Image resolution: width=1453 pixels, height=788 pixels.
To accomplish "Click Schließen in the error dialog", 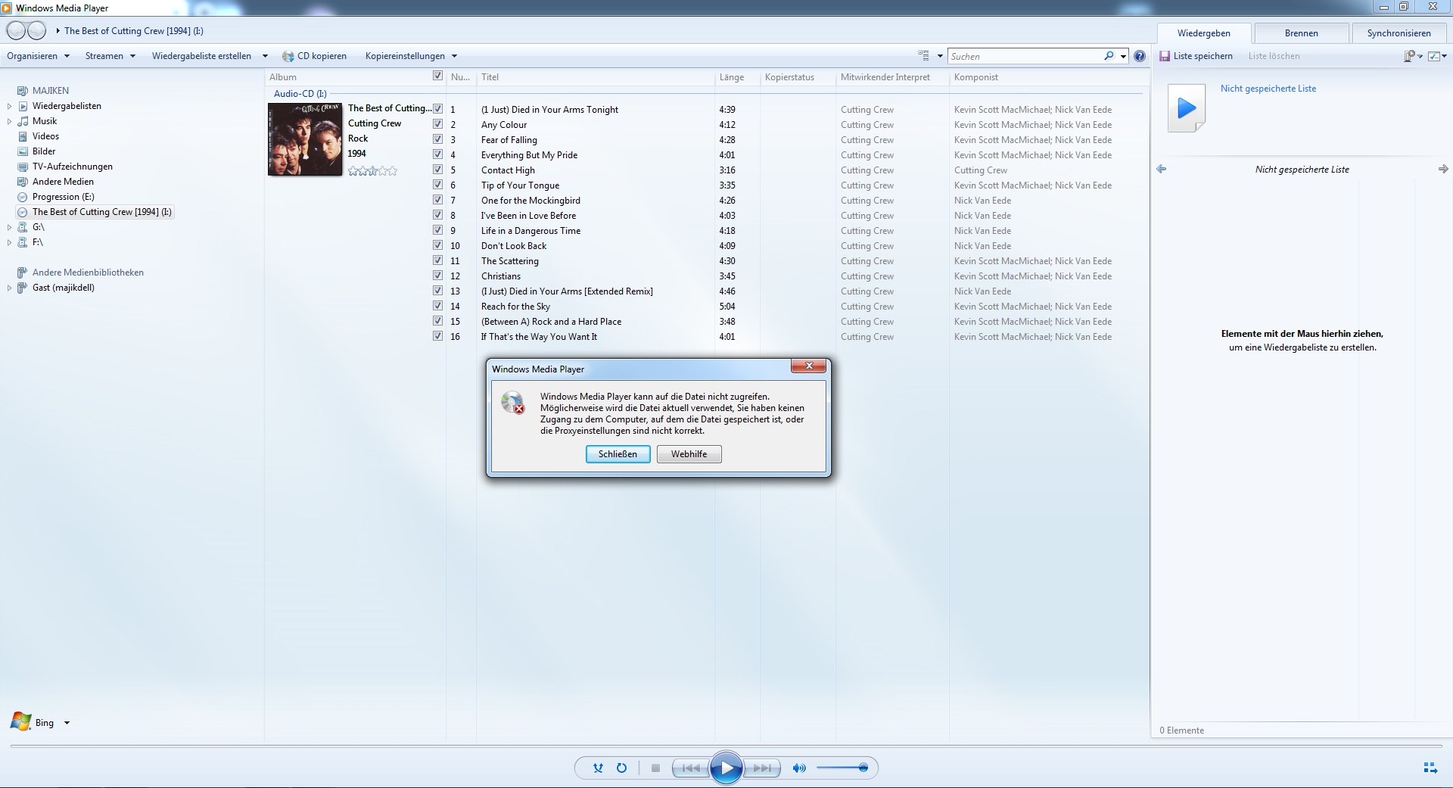I will pyautogui.click(x=618, y=454).
